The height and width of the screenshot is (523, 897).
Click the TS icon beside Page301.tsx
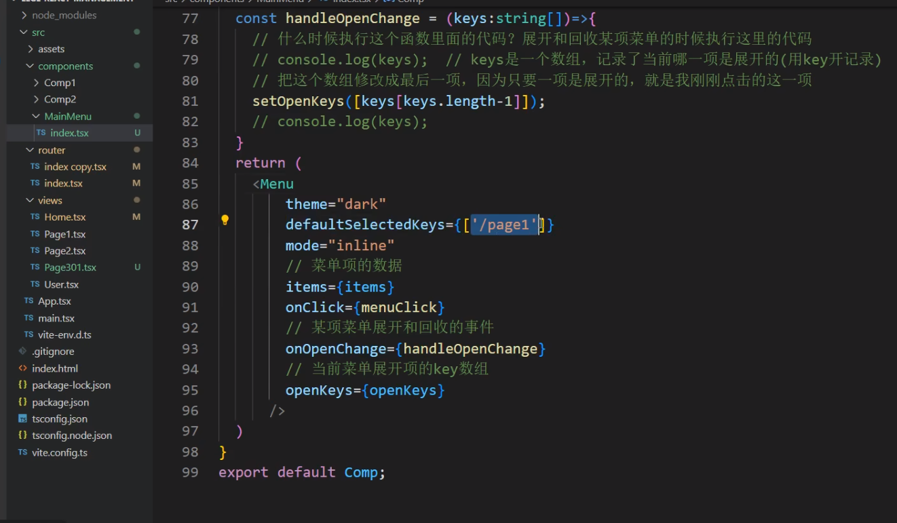pos(35,267)
